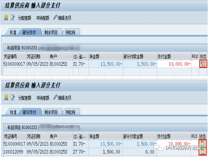This screenshot has width=208, height=157.
Task: Click the overview icon in lower window toolbar
Action: tap(6, 98)
